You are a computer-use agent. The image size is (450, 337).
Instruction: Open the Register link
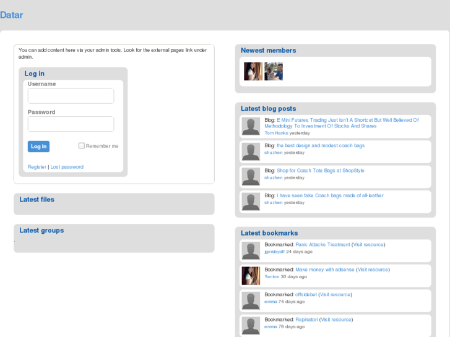37,167
